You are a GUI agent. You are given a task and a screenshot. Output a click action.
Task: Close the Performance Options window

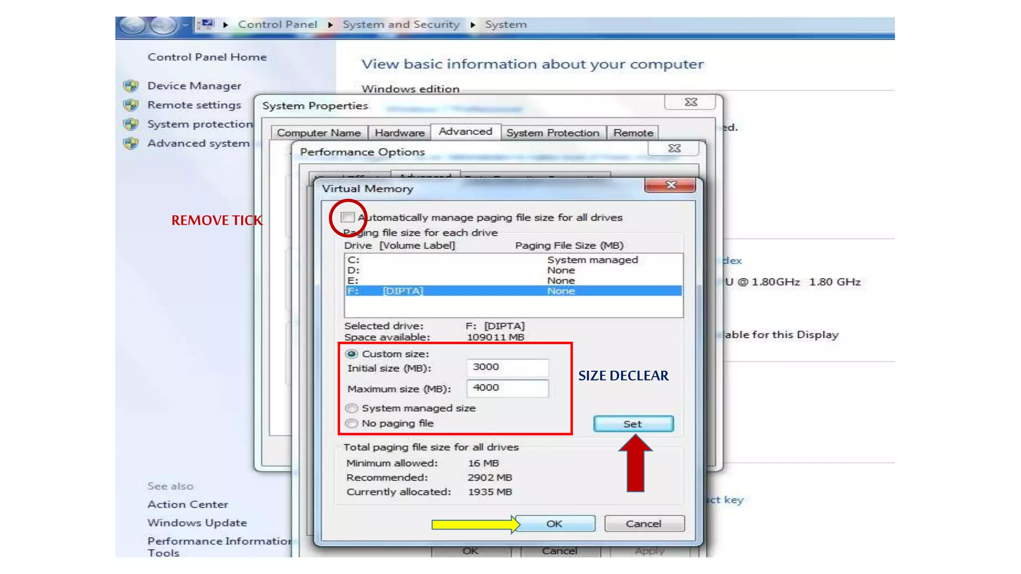(x=674, y=148)
